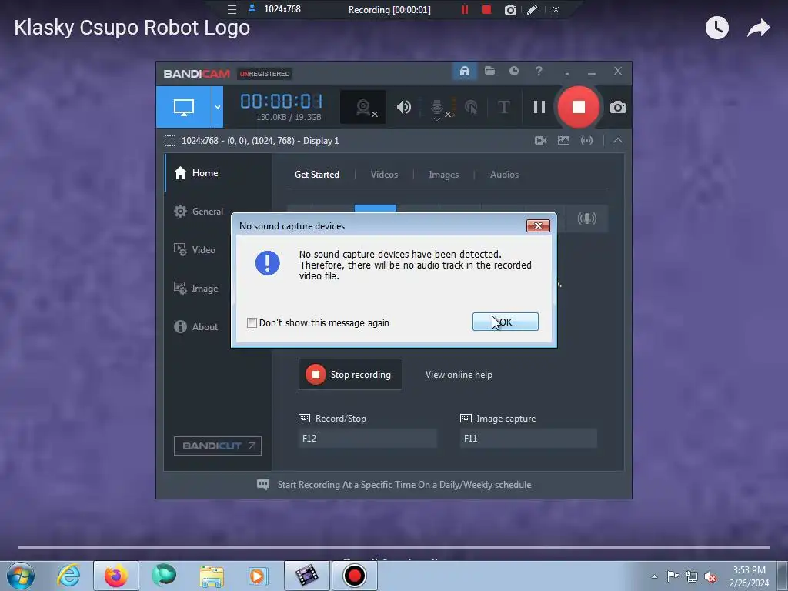Click the big red stop record button
This screenshot has height=591, width=788.
pos(579,106)
